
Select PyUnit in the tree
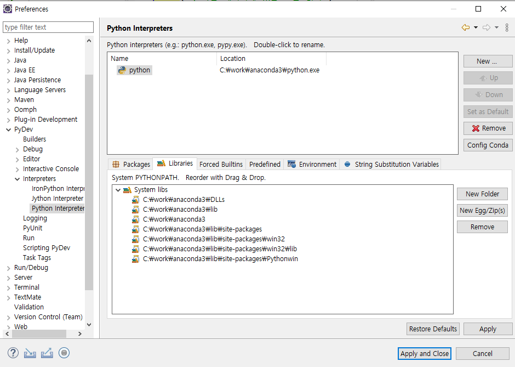click(32, 228)
